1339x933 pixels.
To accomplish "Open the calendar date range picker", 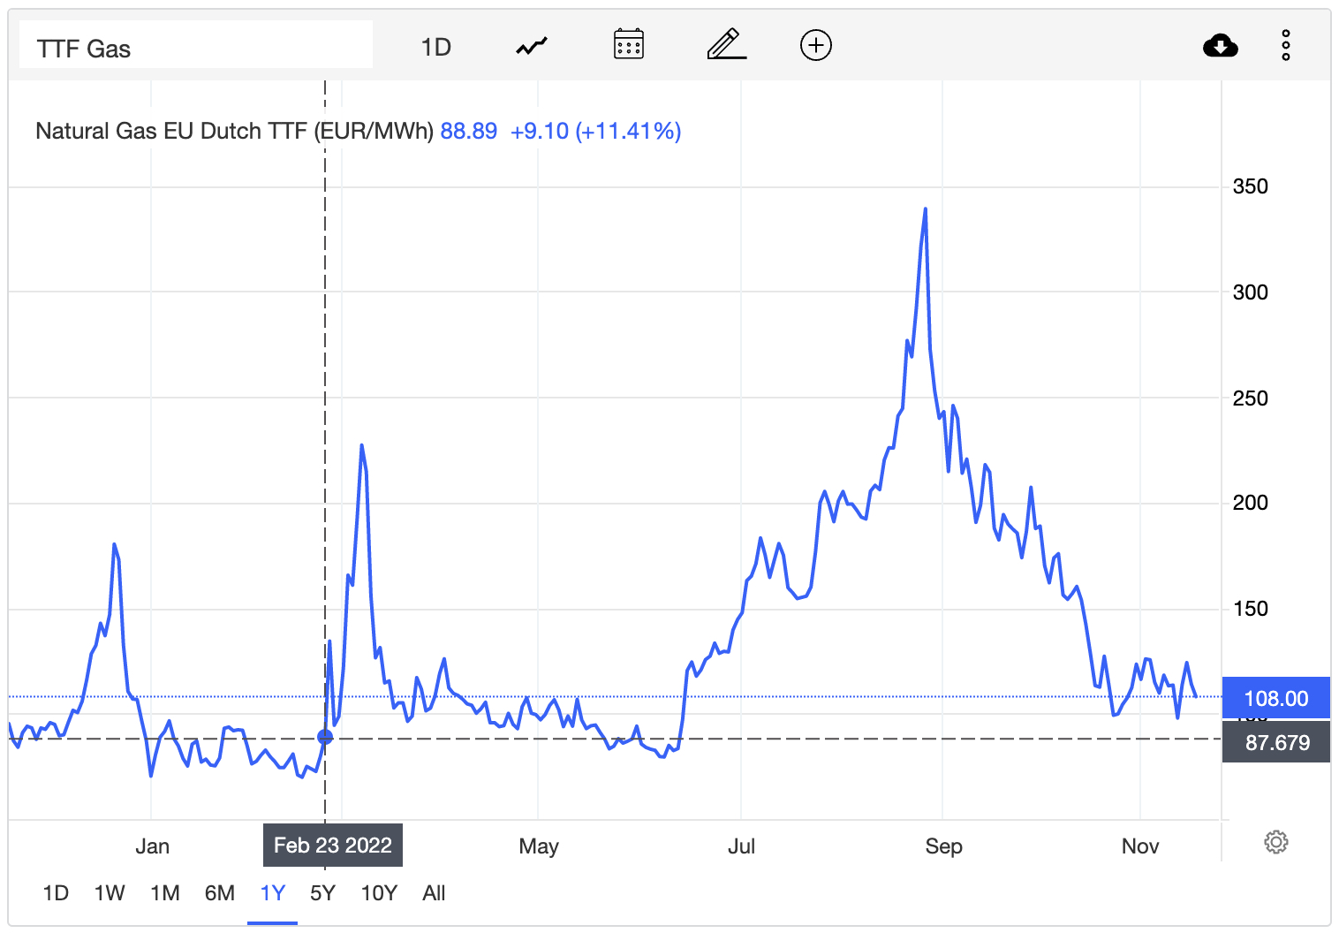I will click(628, 44).
